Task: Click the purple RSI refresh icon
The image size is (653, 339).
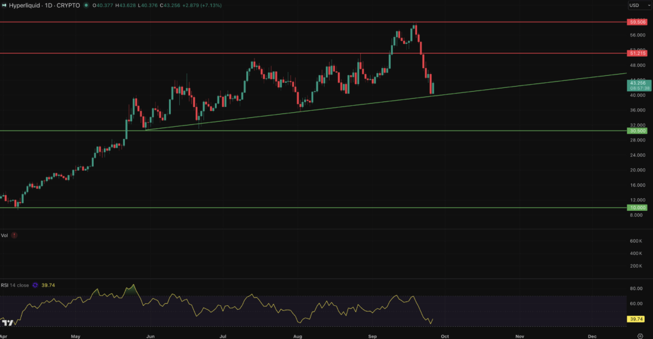Action: click(x=35, y=285)
